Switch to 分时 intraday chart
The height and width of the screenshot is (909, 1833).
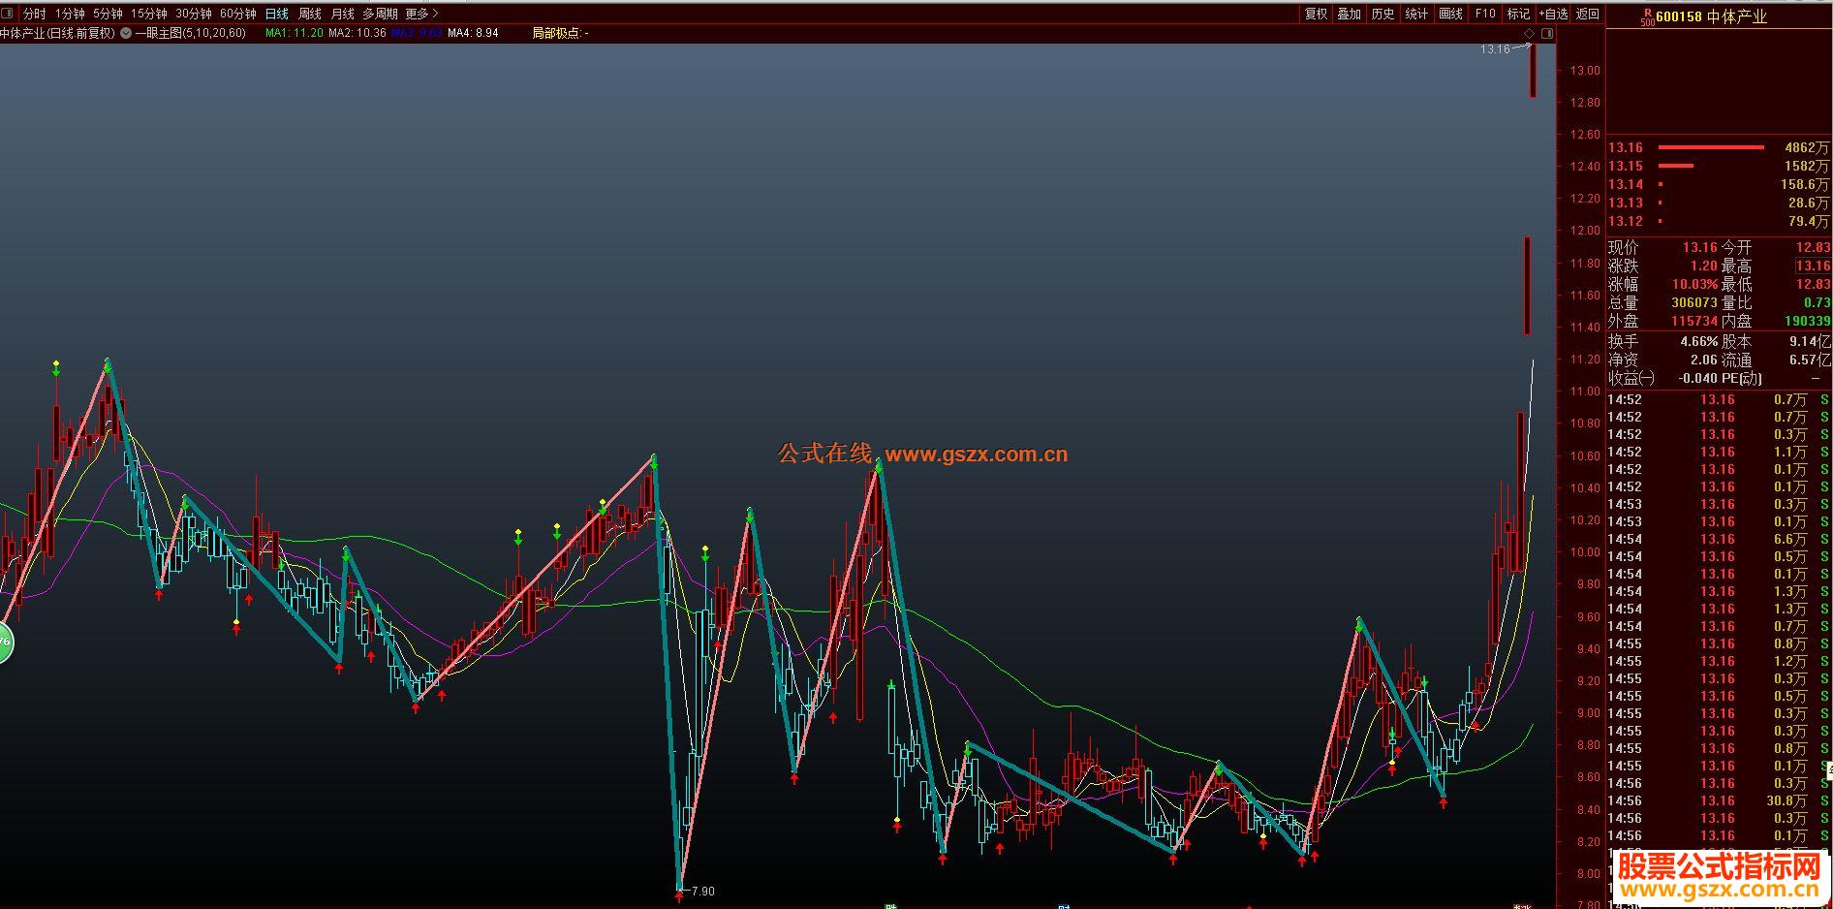click(x=34, y=14)
